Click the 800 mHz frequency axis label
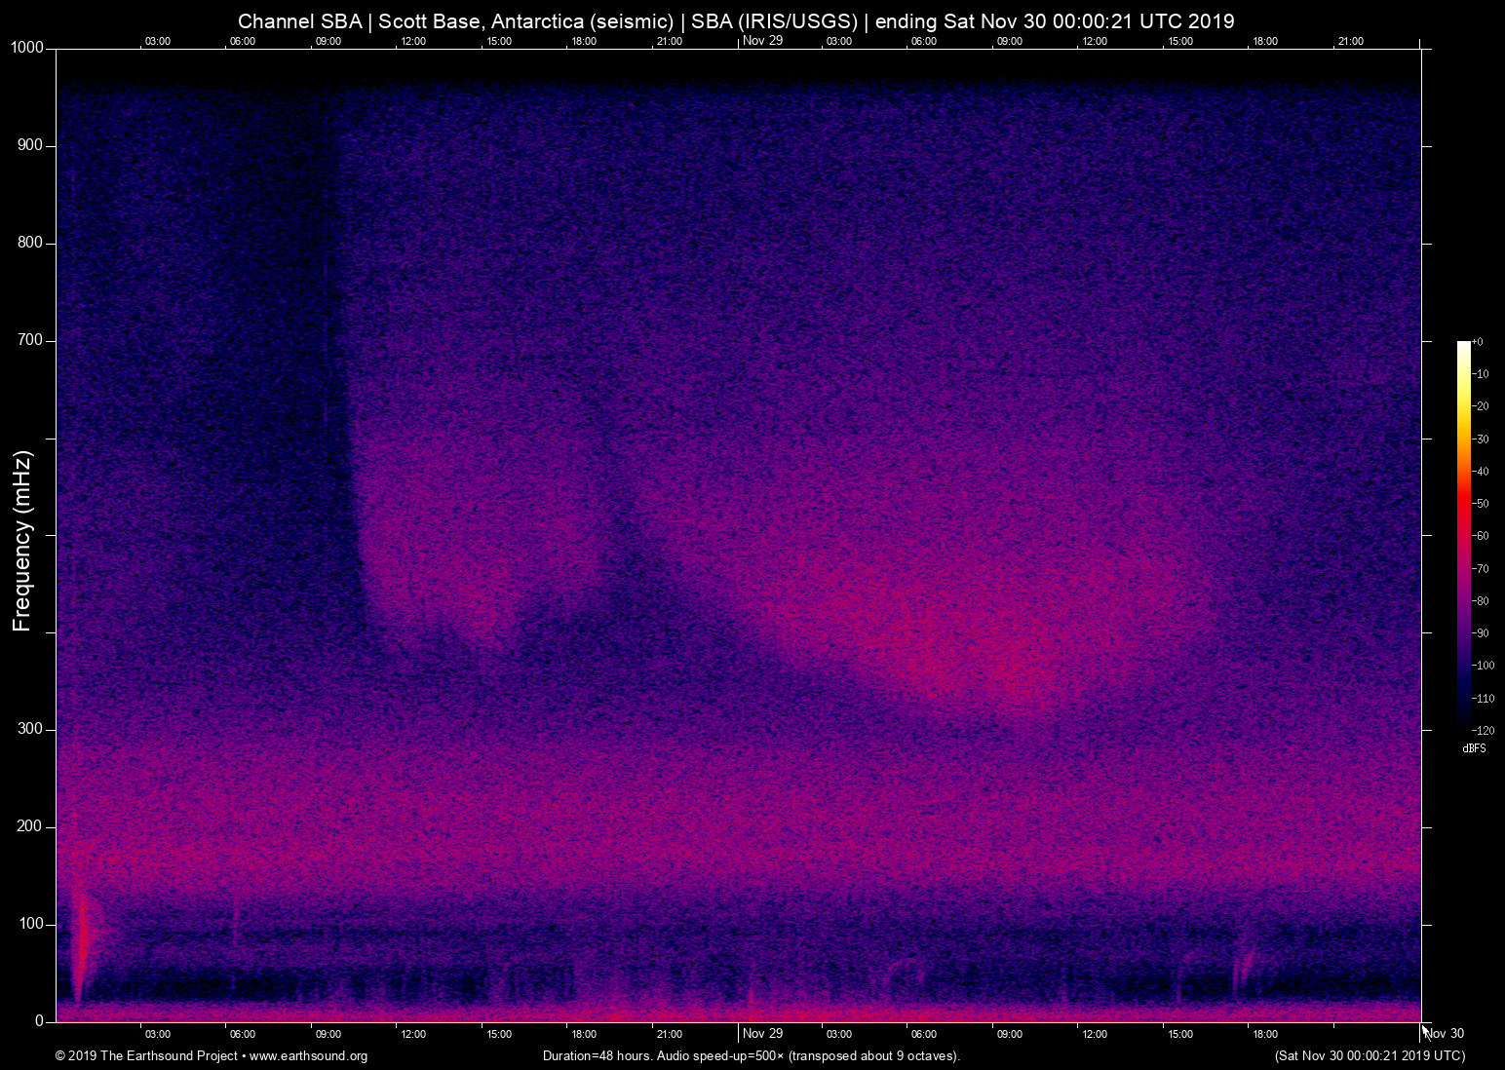 coord(31,243)
